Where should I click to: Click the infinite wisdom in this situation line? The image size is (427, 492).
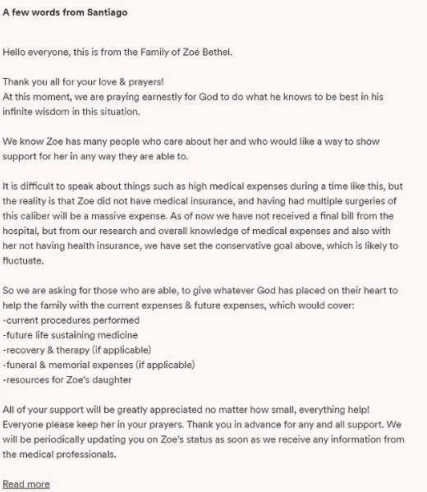point(71,112)
